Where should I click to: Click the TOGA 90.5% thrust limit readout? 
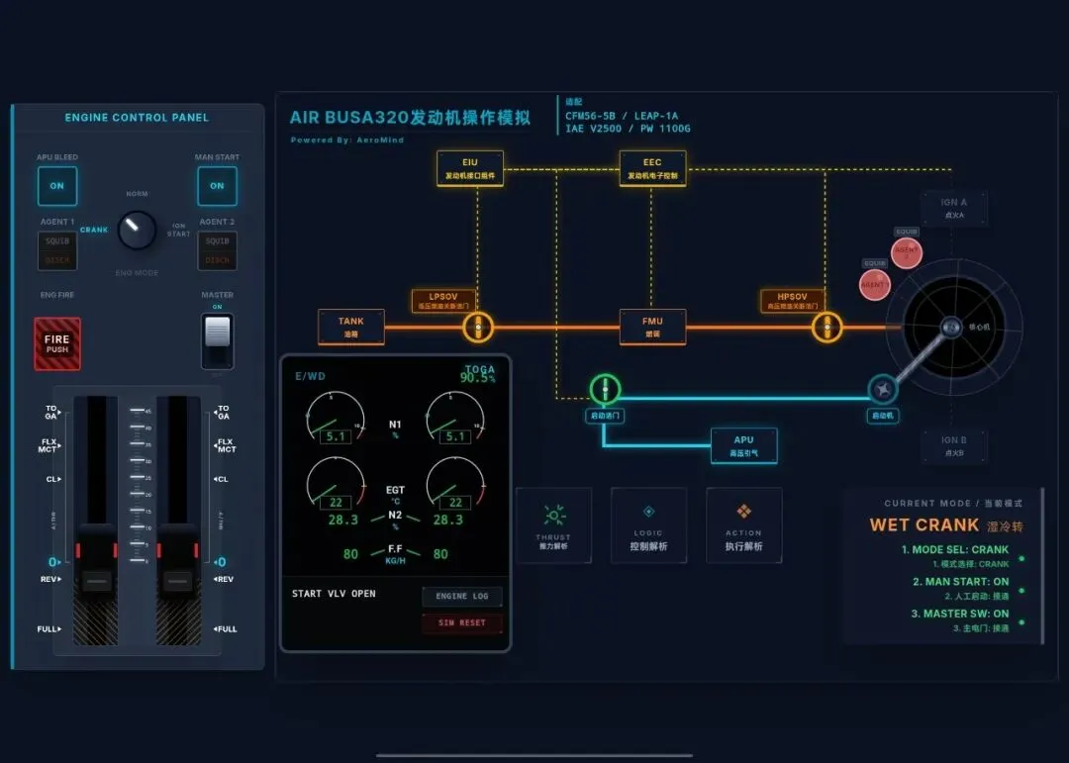pyautogui.click(x=478, y=374)
